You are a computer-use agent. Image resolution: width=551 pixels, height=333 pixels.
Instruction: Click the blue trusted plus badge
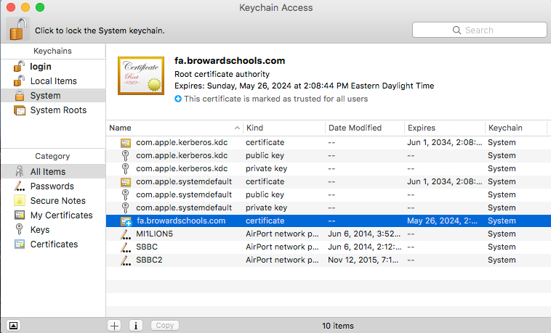[x=178, y=99]
